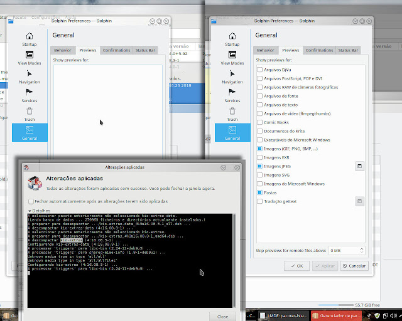402x321 pixels.
Task: Switch to Behavior tab in right Dolphin Preferences
Action: (266, 50)
